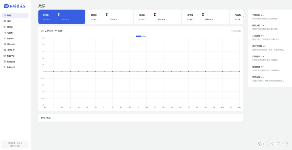The height and width of the screenshot is (150, 292).
Task: Toggle the 群活码 chart legend swatch
Action: [x=138, y=36]
